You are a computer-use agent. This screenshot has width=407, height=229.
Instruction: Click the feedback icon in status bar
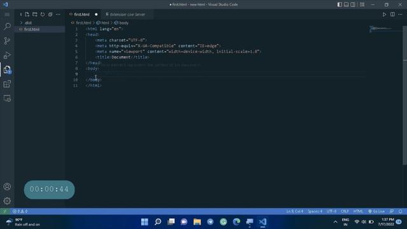392,211
